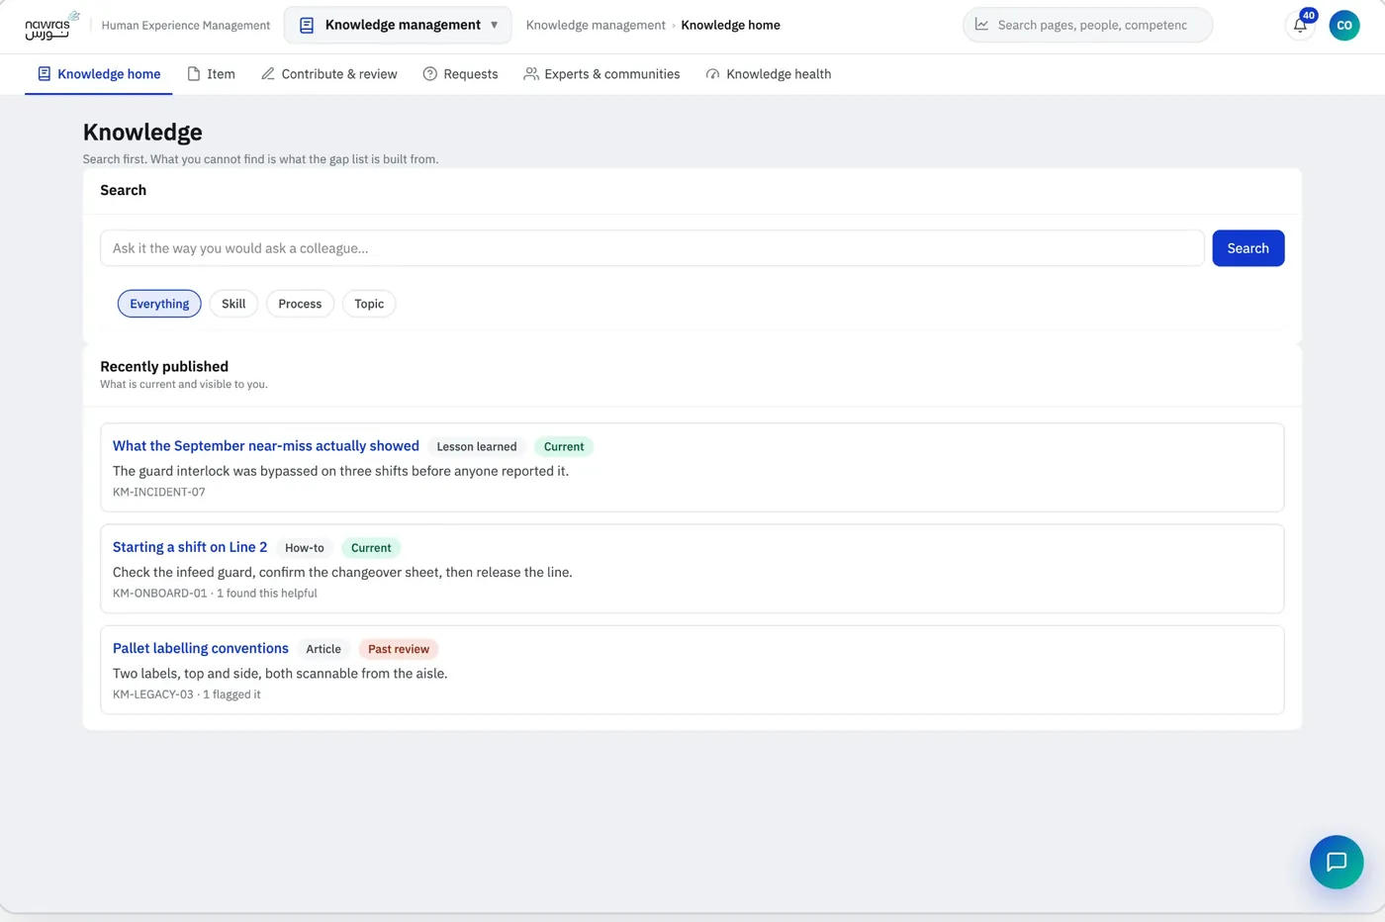Click the Knowledge management breadcrumb link
The image size is (1385, 922).
[596, 26]
